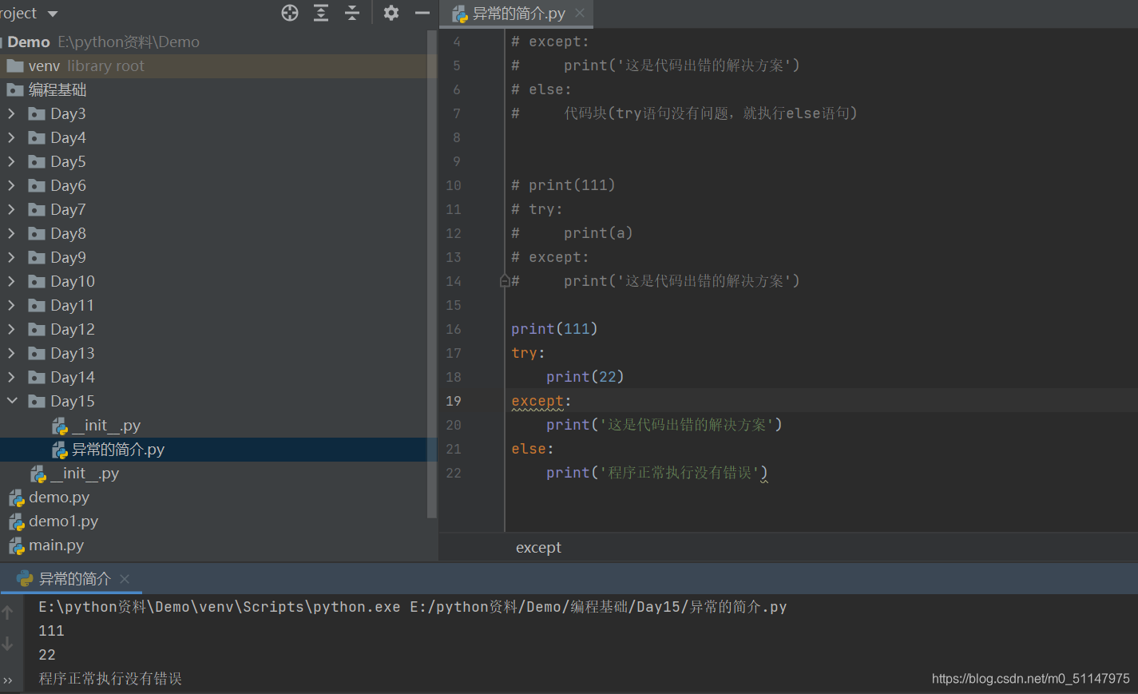This screenshot has height=694, width=1138.
Task: Click the Expand All icon in project toolbar
Action: (x=321, y=13)
